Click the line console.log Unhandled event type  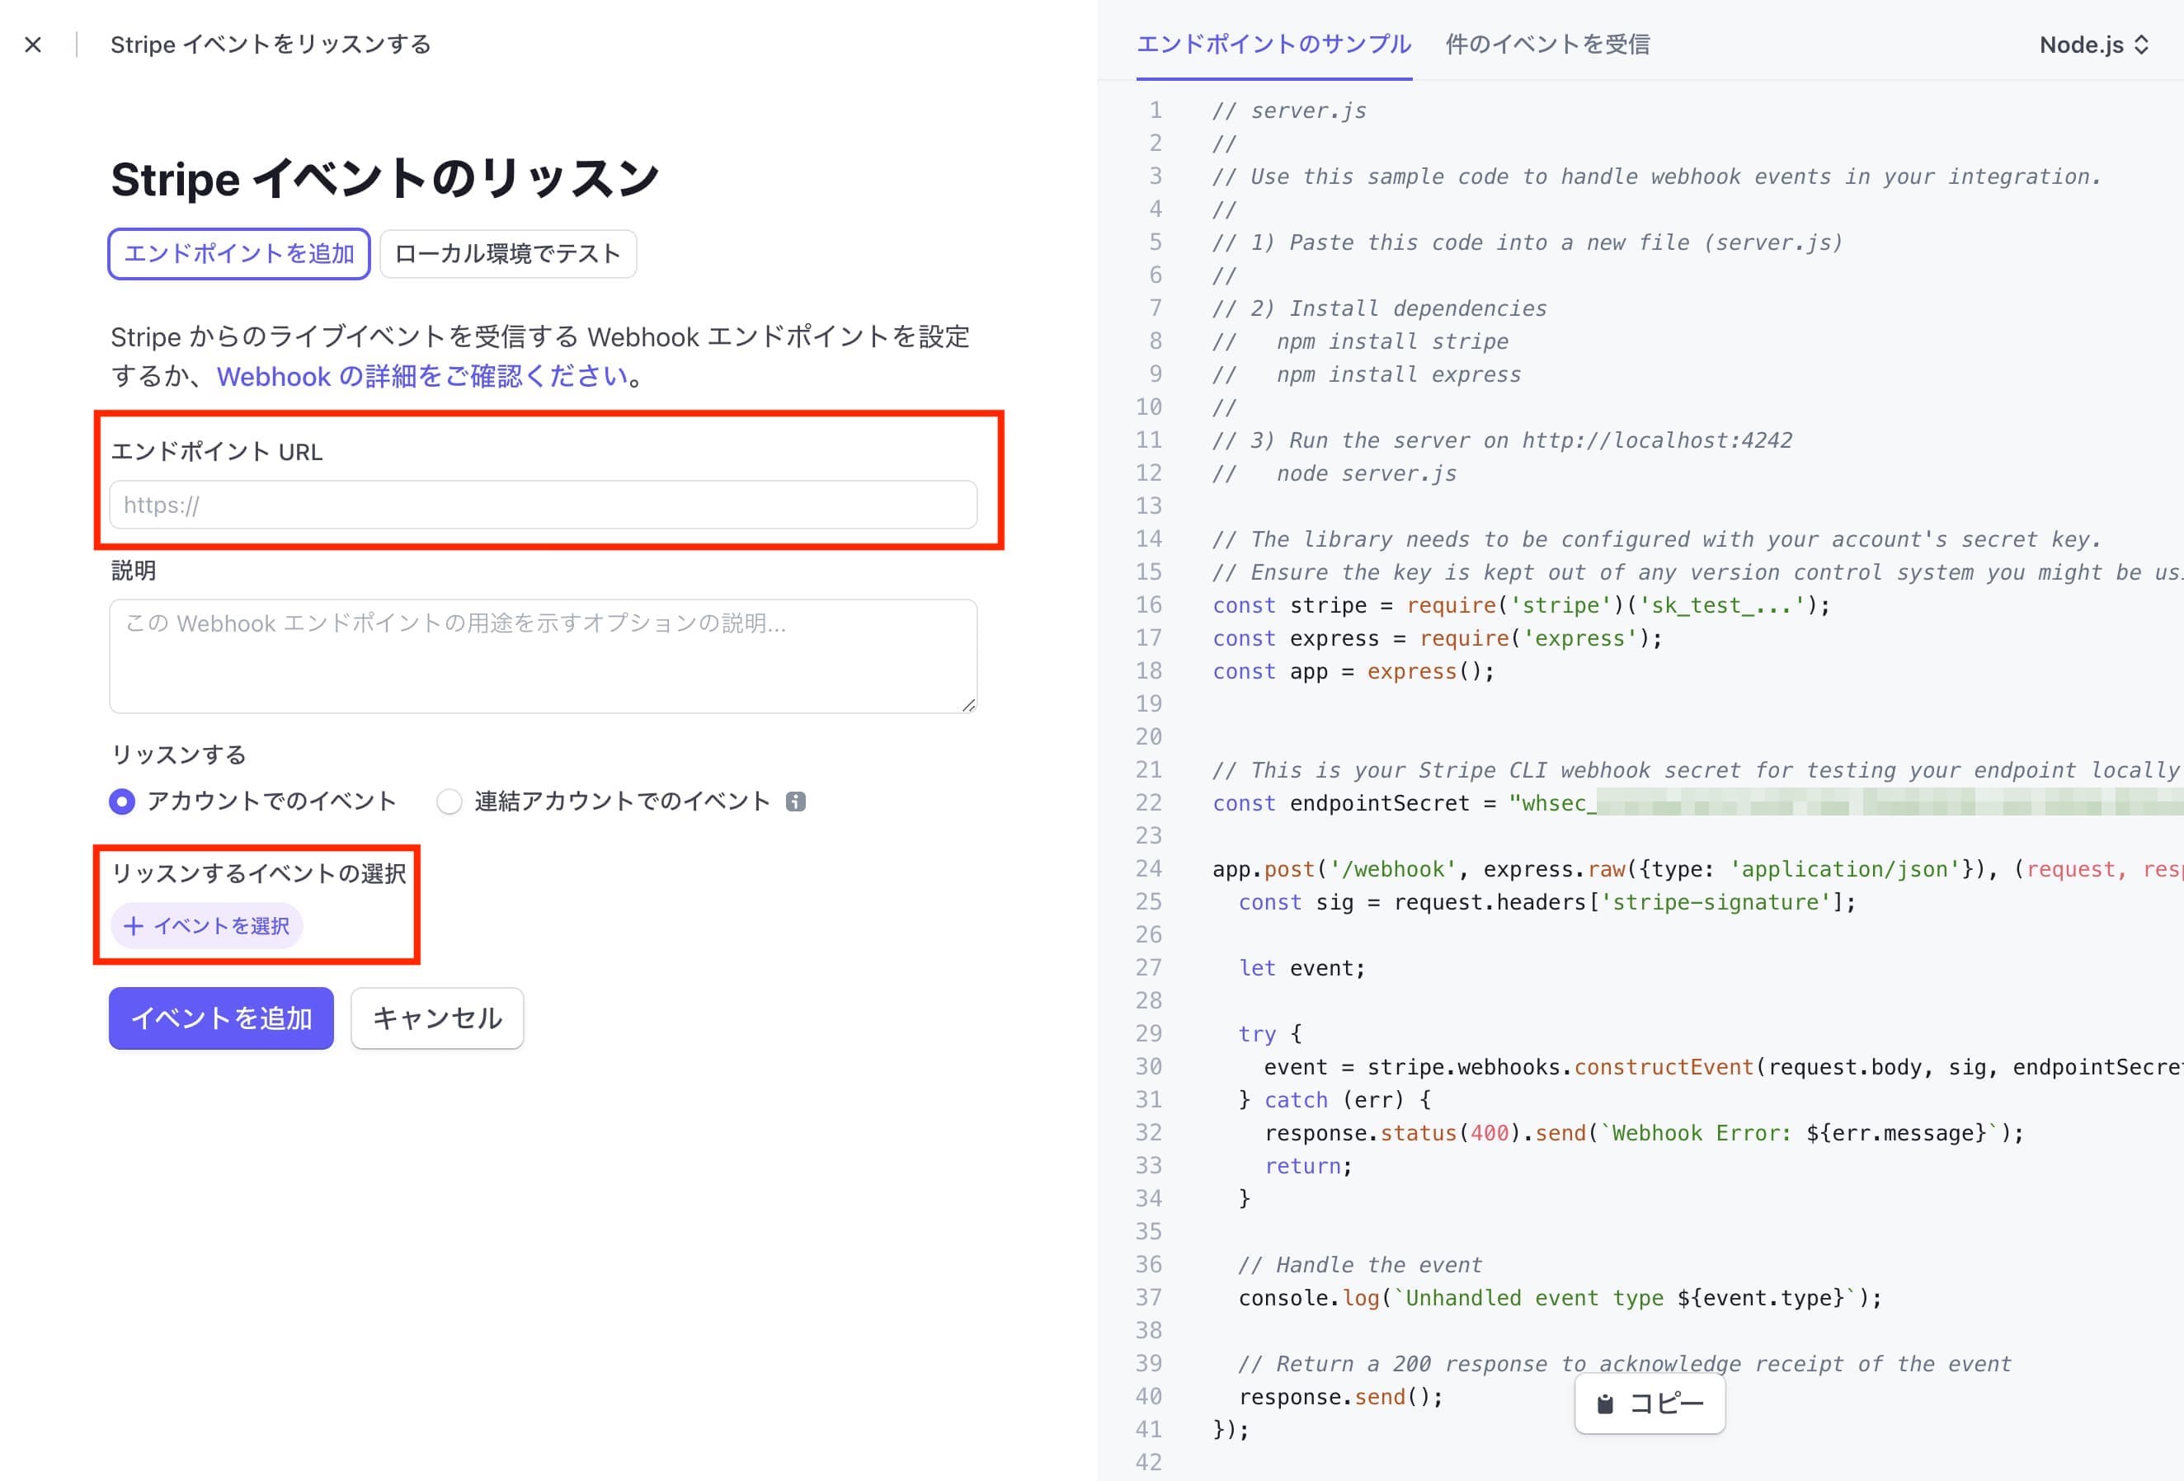pyautogui.click(x=1560, y=1298)
